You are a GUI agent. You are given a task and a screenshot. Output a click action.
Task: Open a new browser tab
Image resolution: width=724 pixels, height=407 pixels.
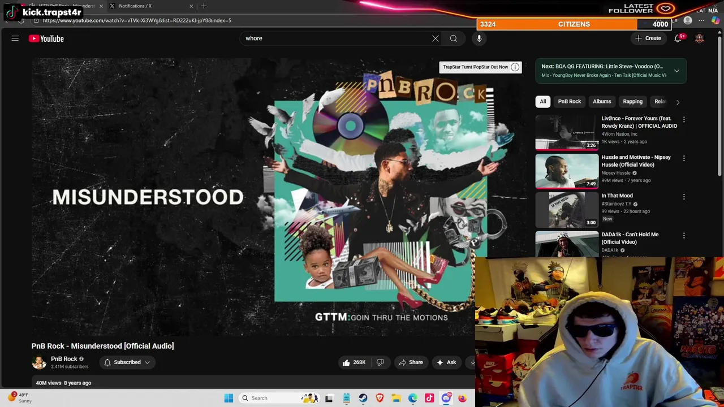point(204,6)
